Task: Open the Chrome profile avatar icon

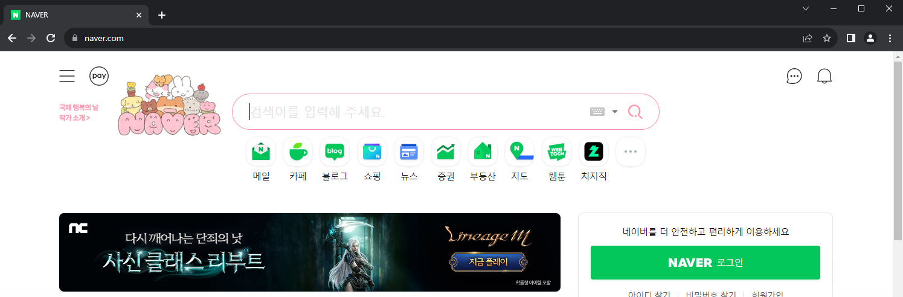Action: coord(870,38)
